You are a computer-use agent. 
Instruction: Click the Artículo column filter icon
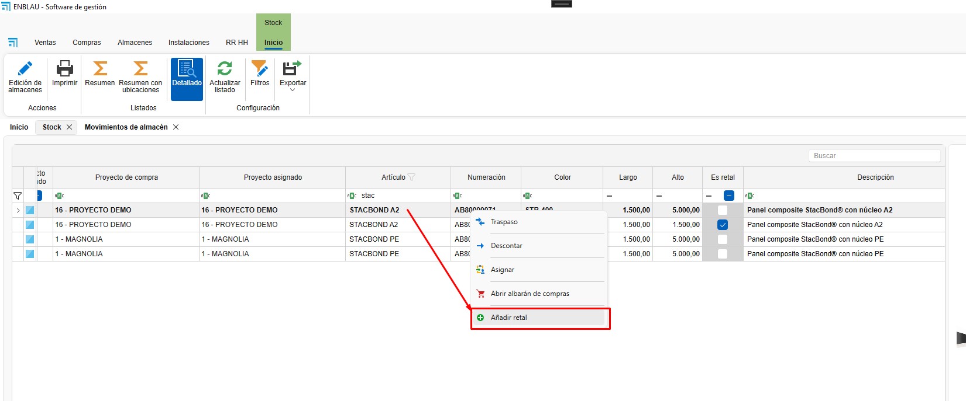(x=411, y=177)
